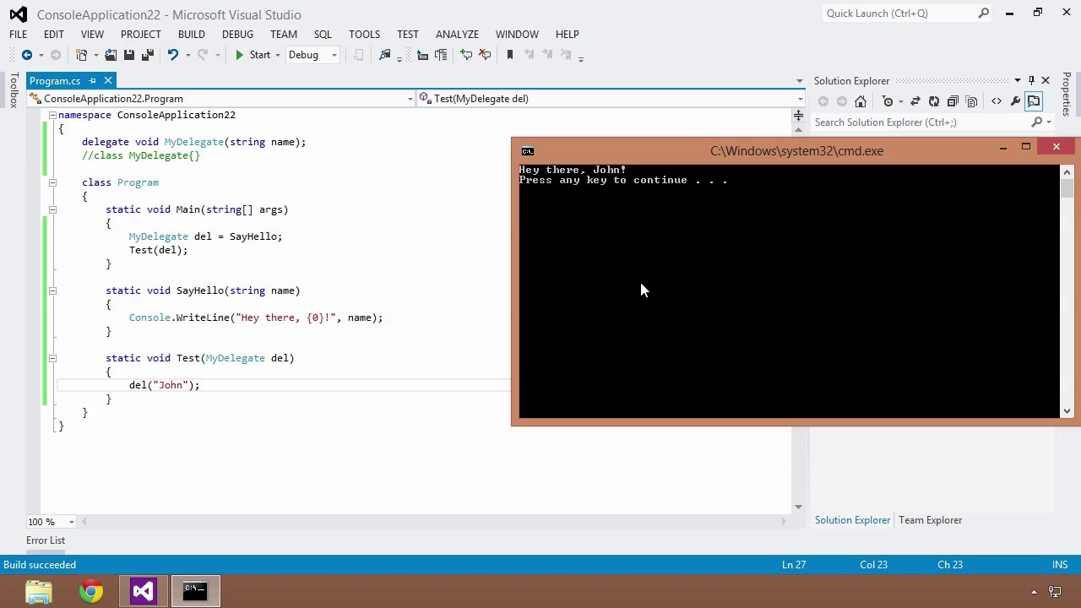Open the BUILD menu
1081x608 pixels.
(191, 35)
